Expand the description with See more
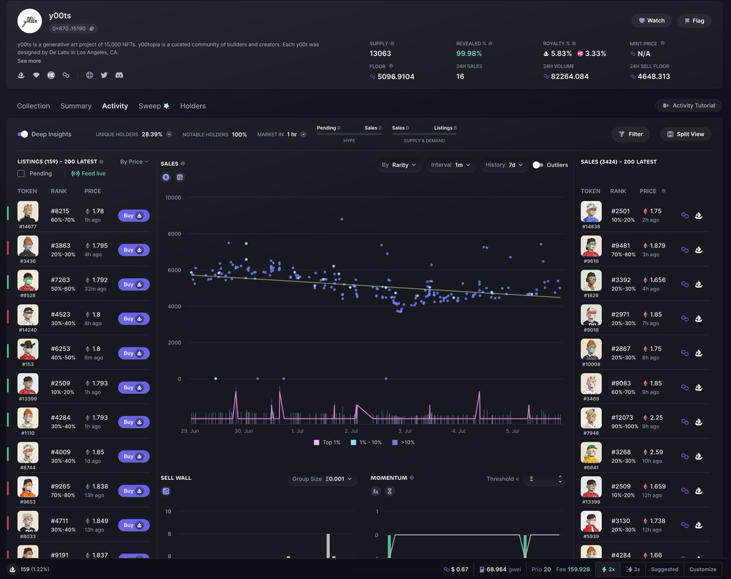The width and height of the screenshot is (731, 579). coord(29,60)
